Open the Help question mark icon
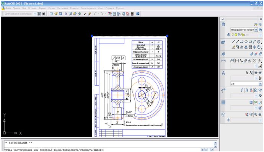 click(x=138, y=14)
